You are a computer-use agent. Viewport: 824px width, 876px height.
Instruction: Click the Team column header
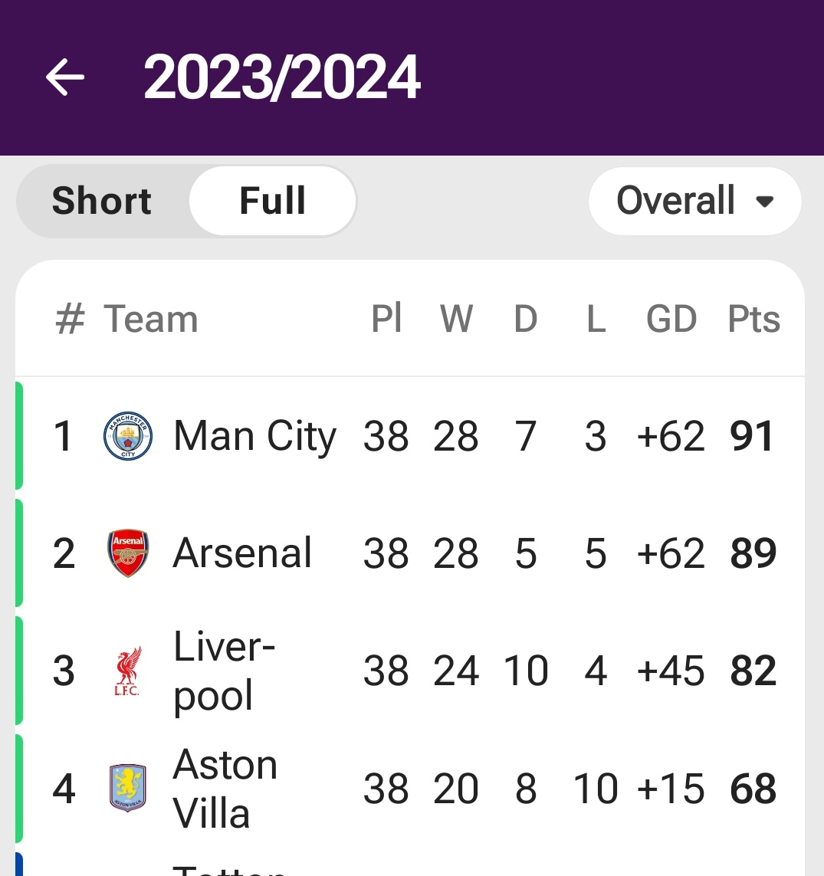pyautogui.click(x=151, y=319)
